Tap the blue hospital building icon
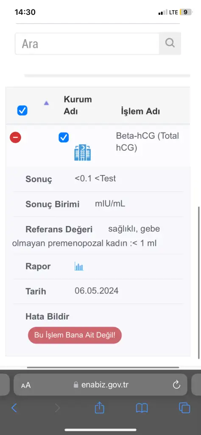The image size is (201, 435). coord(83,153)
